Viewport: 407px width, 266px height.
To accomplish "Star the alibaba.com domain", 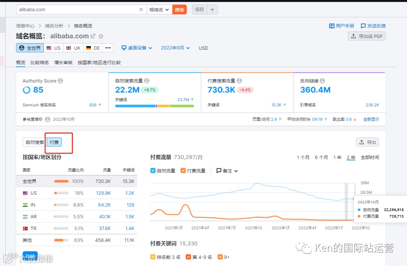I will click(x=101, y=36).
